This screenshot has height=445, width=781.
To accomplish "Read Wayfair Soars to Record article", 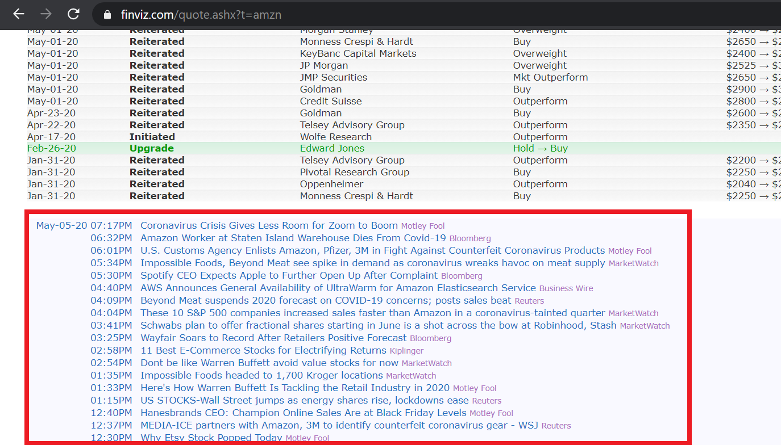I will coord(274,338).
